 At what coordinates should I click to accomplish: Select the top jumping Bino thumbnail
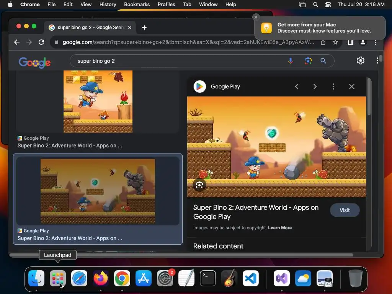pyautogui.click(x=98, y=101)
